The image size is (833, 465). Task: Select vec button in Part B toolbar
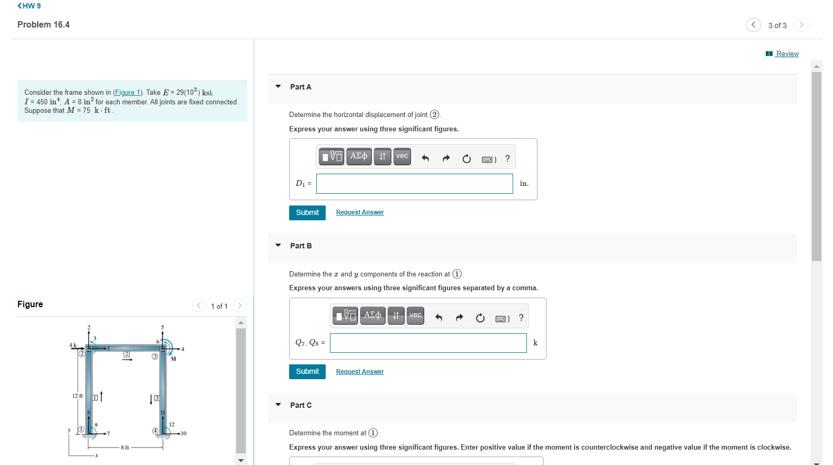[x=416, y=316]
